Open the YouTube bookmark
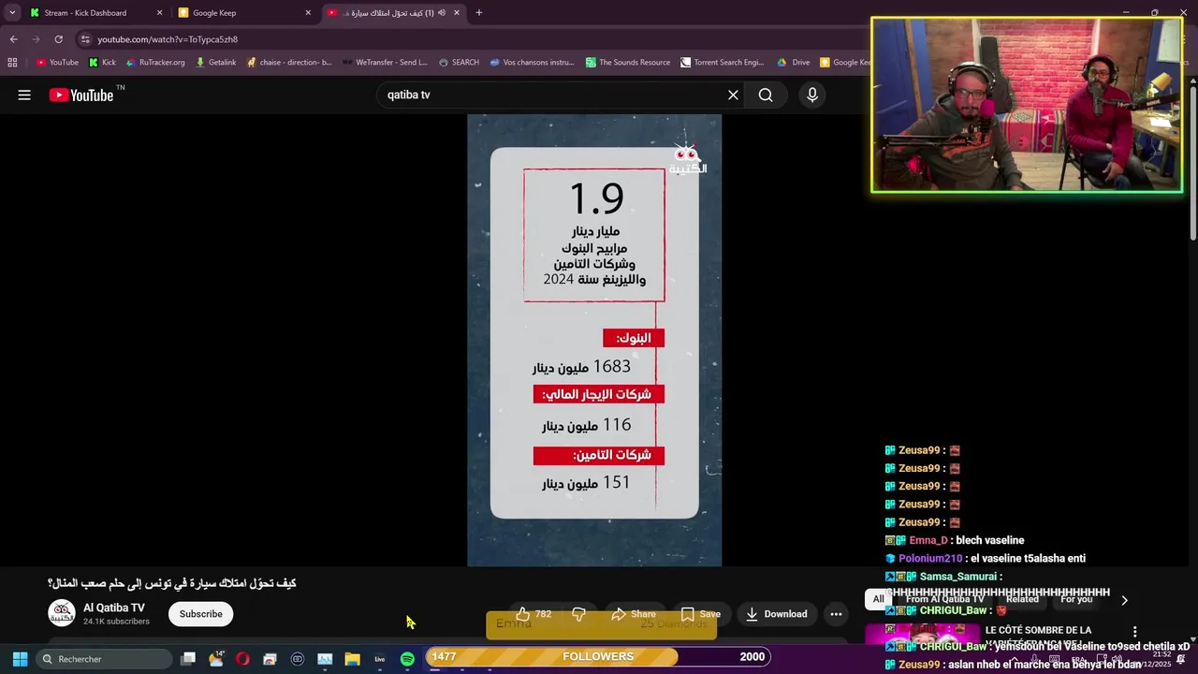Image resolution: width=1198 pixels, height=674 pixels. [x=57, y=63]
